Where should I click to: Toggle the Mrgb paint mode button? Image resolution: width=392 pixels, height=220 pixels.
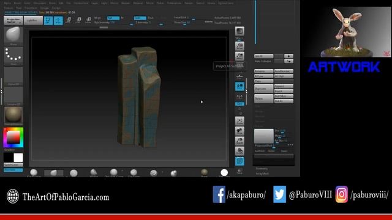98,18
